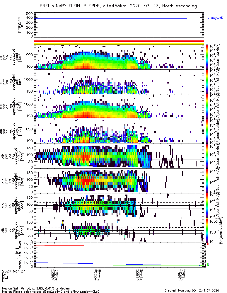This screenshot has height=293, width=227.
Task: Click the 'proxy_ae [nT]' axis label
Action: pyautogui.click(x=21, y=25)
